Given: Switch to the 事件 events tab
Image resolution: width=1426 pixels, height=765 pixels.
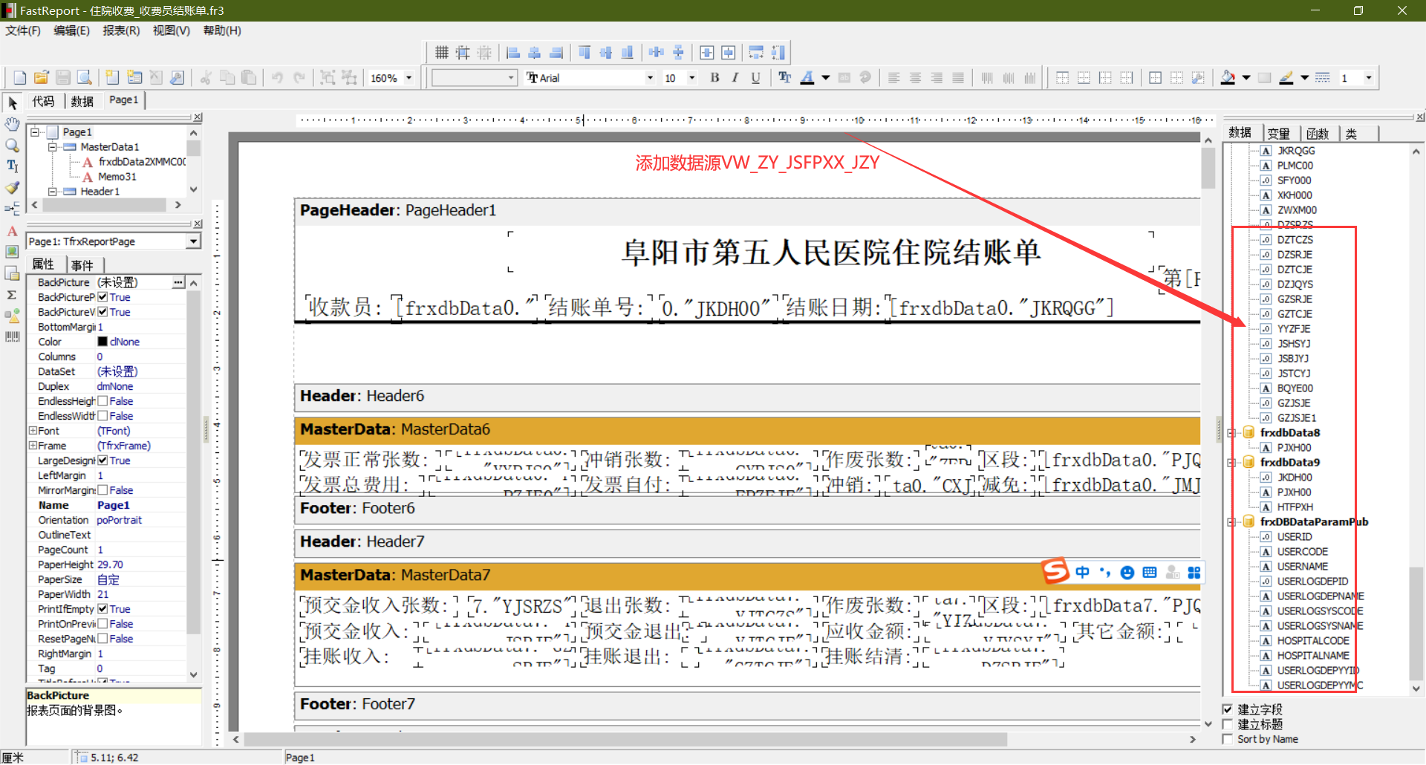Looking at the screenshot, I should coord(82,265).
